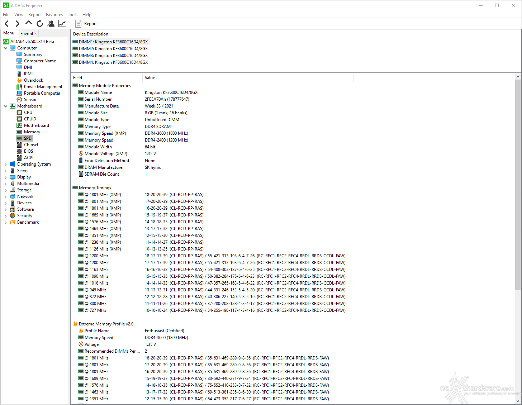522x405 pixels.
Task: Click the Report toolbar button
Action: 86,24
